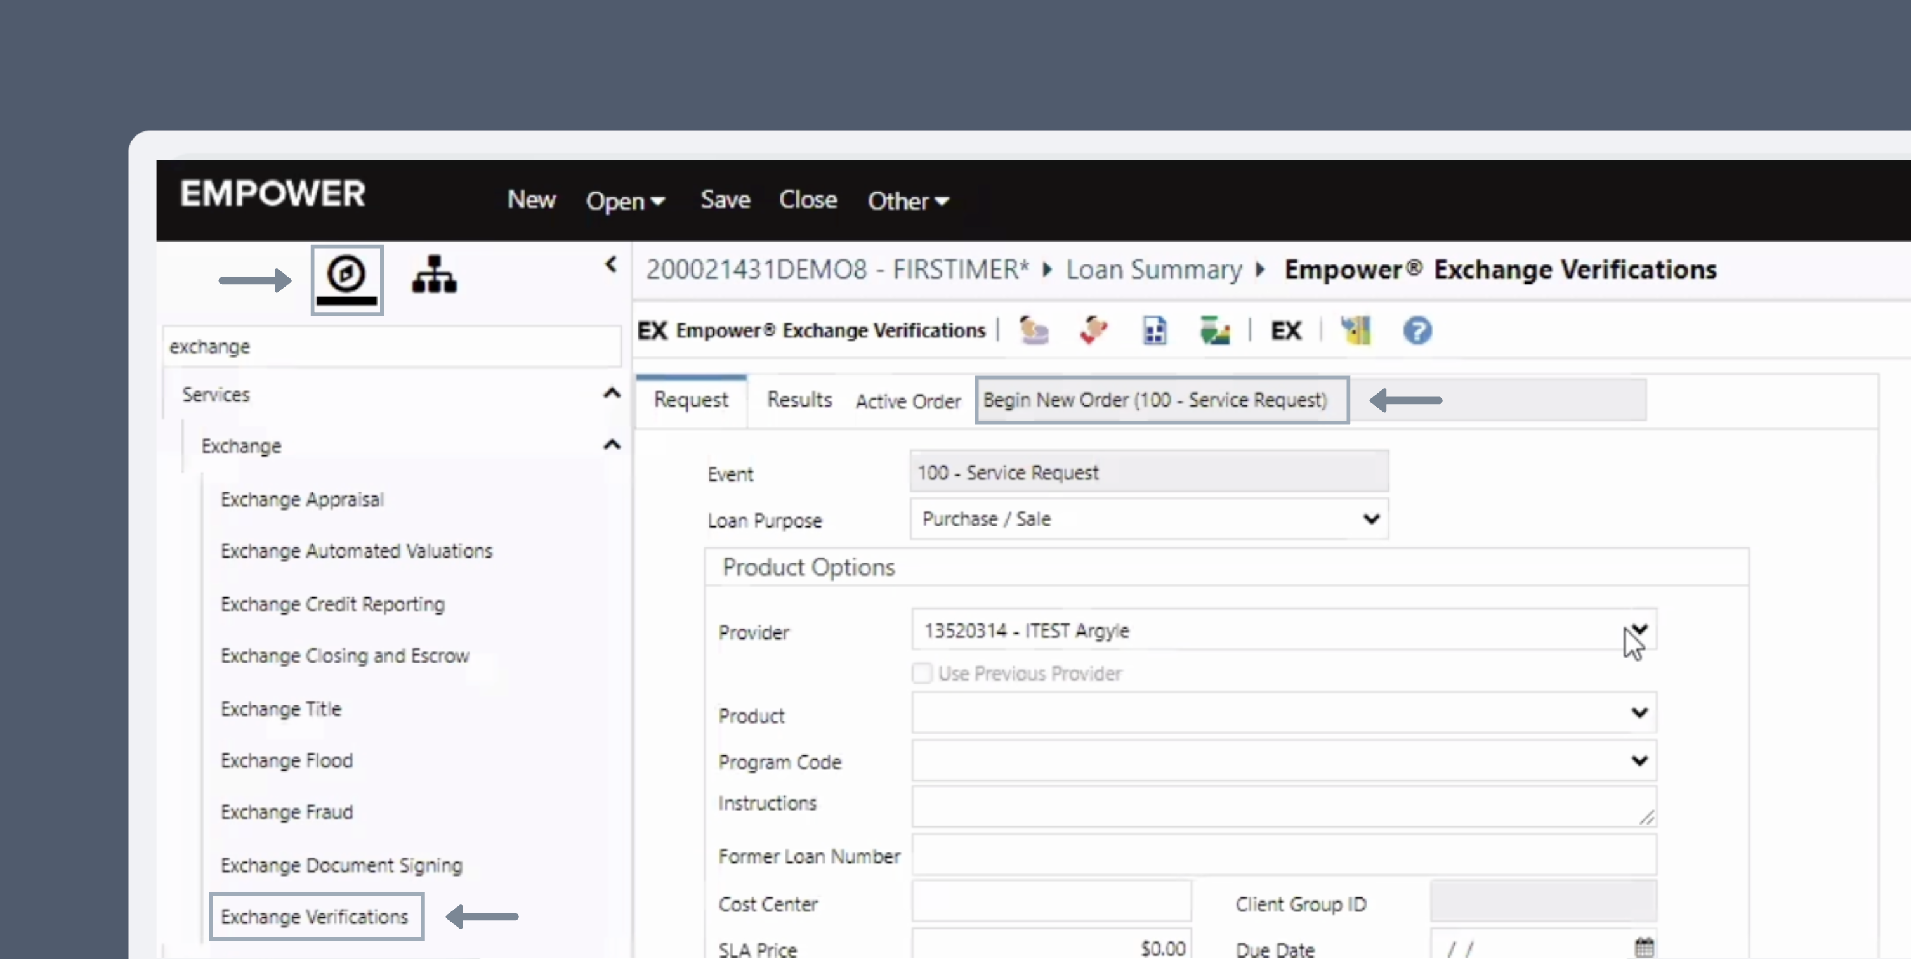Click the blue document toolbar icon
Screen dimensions: 1911x959
1155,330
